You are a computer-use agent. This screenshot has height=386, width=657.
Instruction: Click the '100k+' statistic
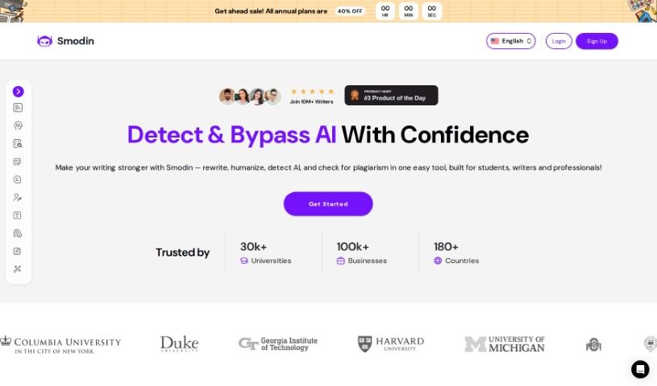353,247
